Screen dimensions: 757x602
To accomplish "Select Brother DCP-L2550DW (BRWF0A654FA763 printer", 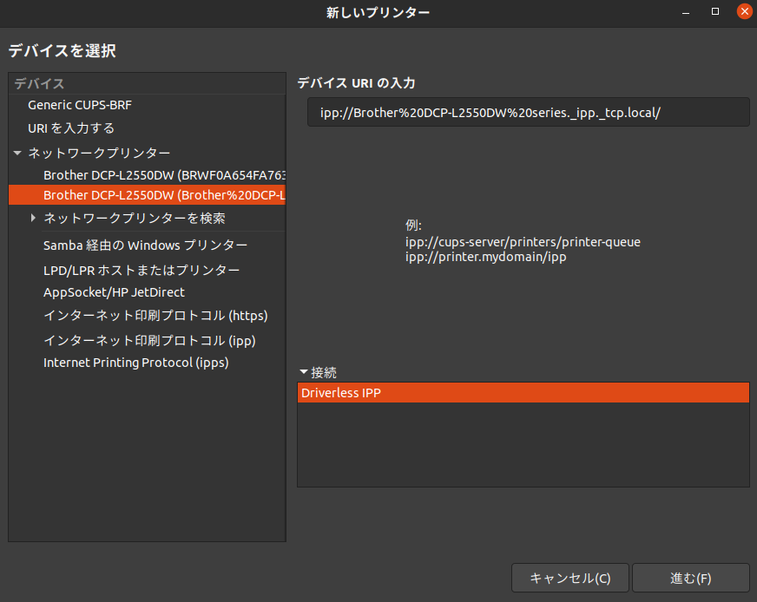I will point(163,174).
